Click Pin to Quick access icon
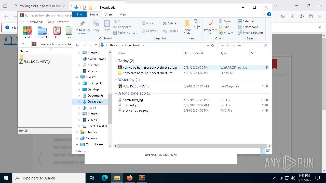The width and height of the screenshot is (326, 183). click(x=82, y=27)
